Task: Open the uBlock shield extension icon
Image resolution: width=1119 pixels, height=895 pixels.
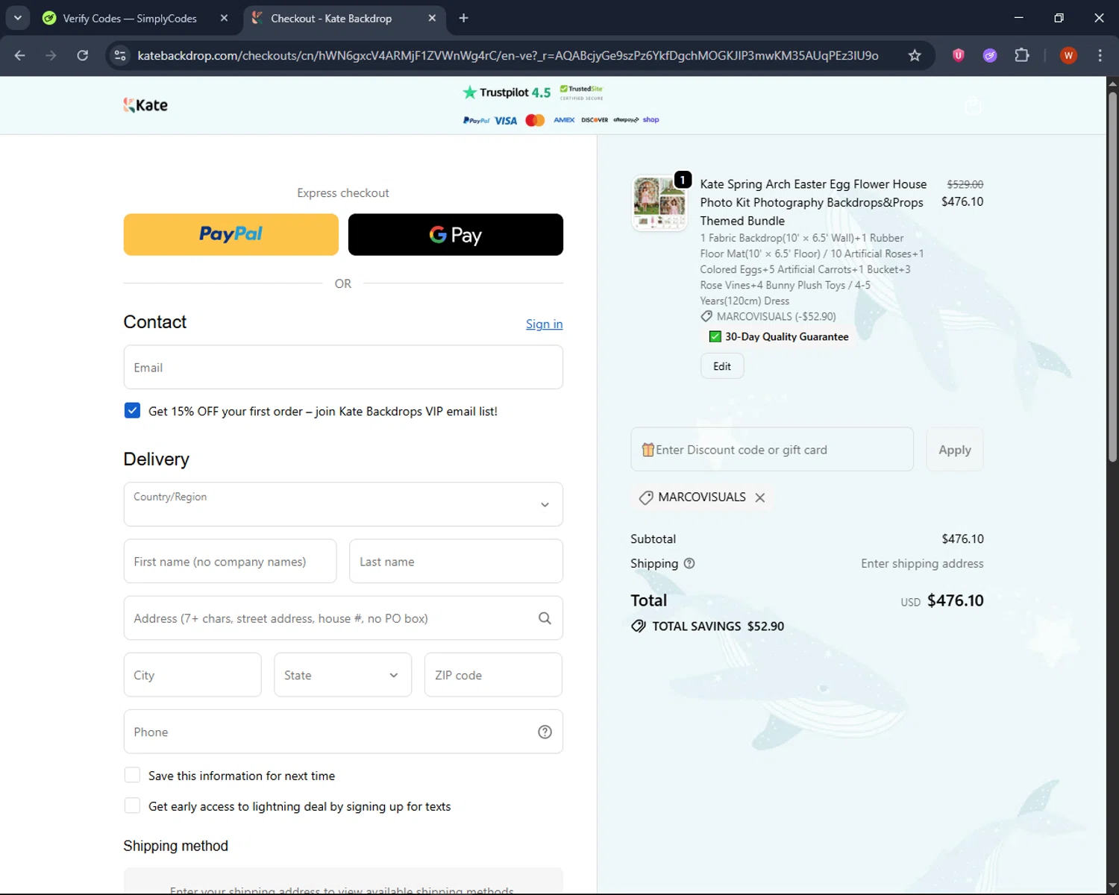Action: click(959, 55)
